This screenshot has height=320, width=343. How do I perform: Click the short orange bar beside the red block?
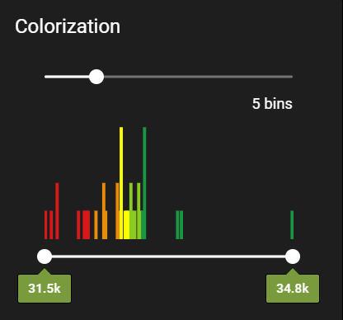pos(96,225)
